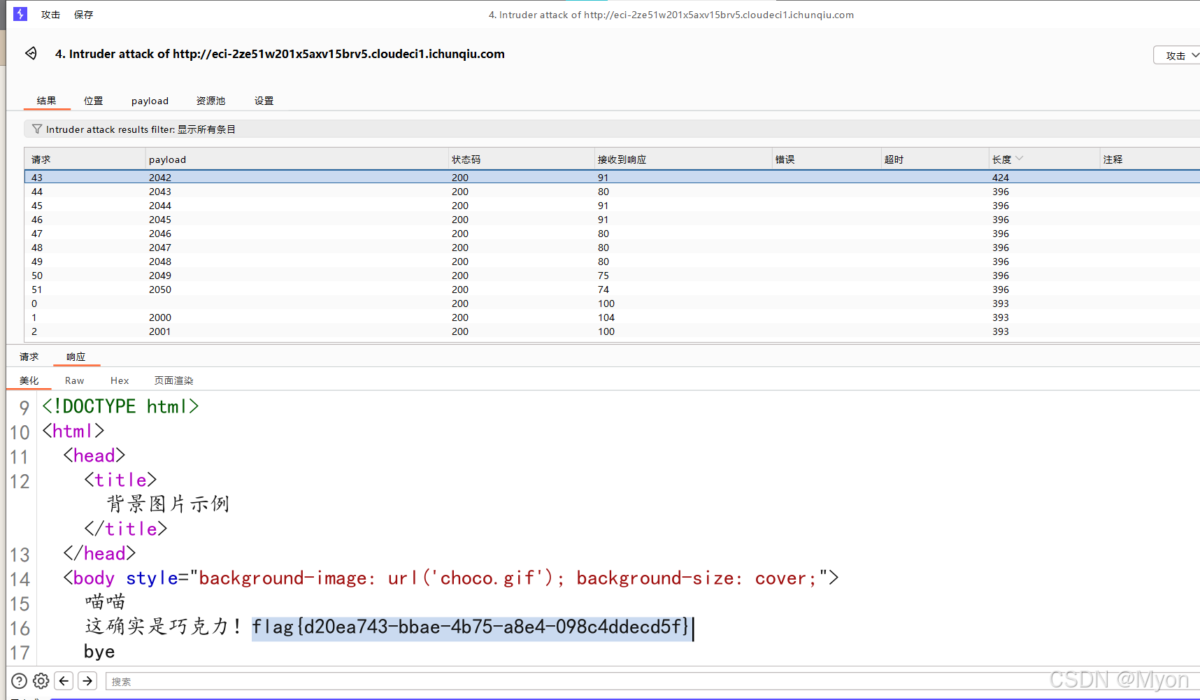Click the bye text line

99,652
